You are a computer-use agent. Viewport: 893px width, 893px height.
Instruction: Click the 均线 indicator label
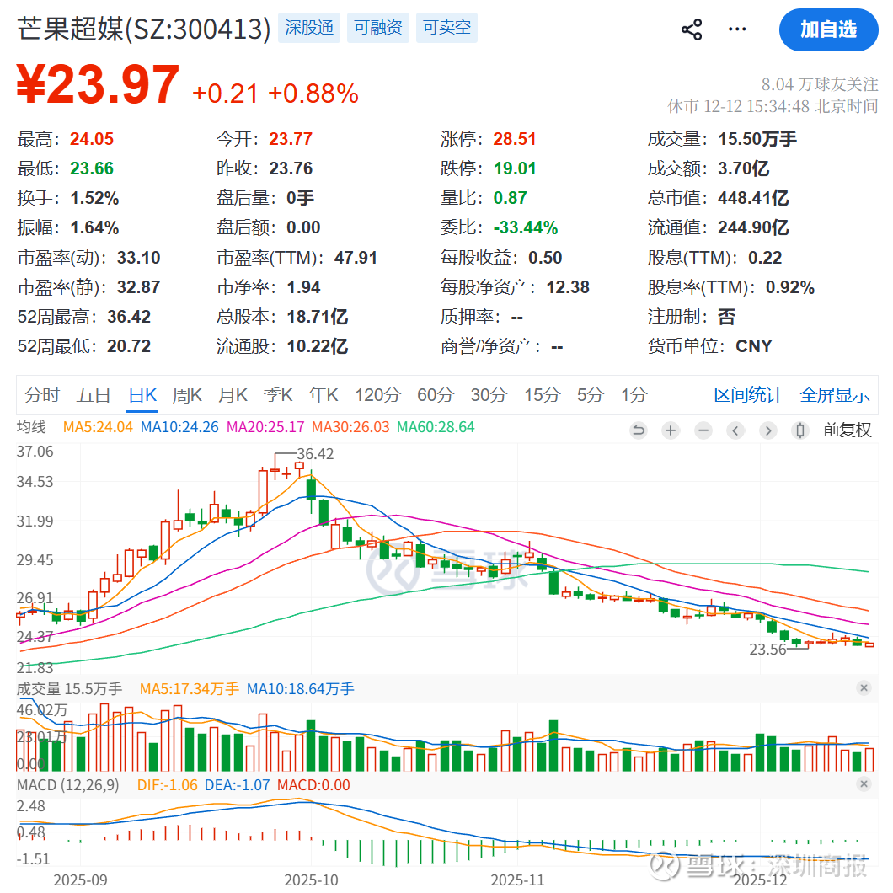click(x=31, y=427)
